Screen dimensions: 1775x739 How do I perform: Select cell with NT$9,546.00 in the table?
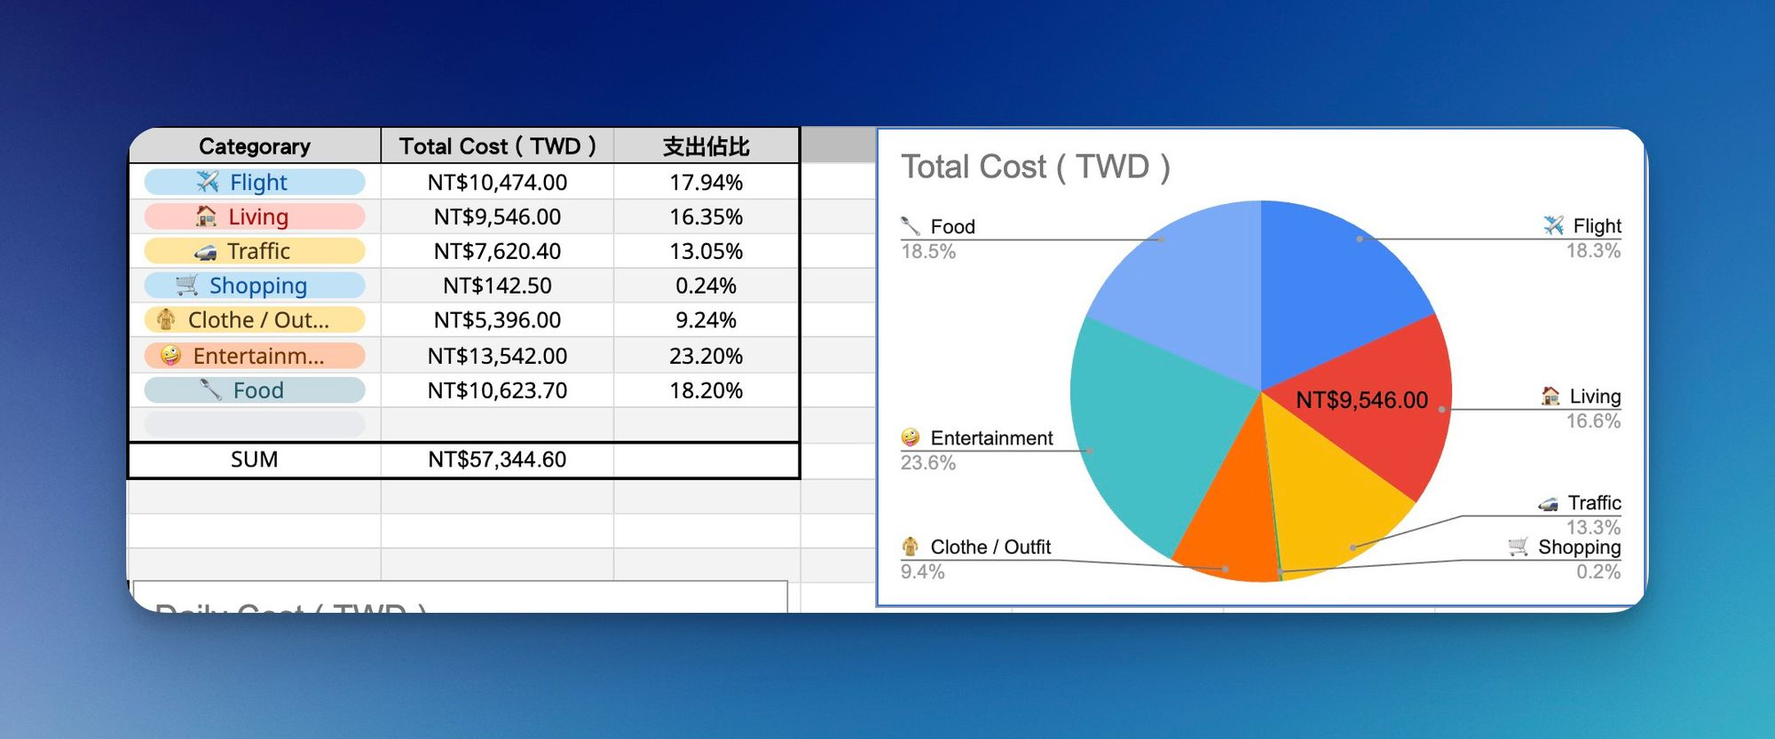[497, 216]
